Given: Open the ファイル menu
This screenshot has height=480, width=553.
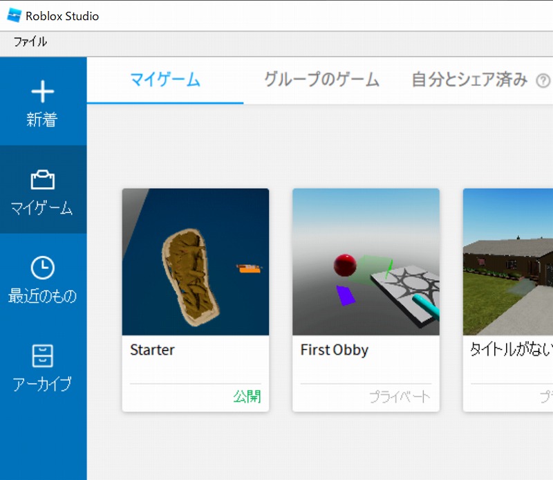Looking at the screenshot, I should (30, 41).
